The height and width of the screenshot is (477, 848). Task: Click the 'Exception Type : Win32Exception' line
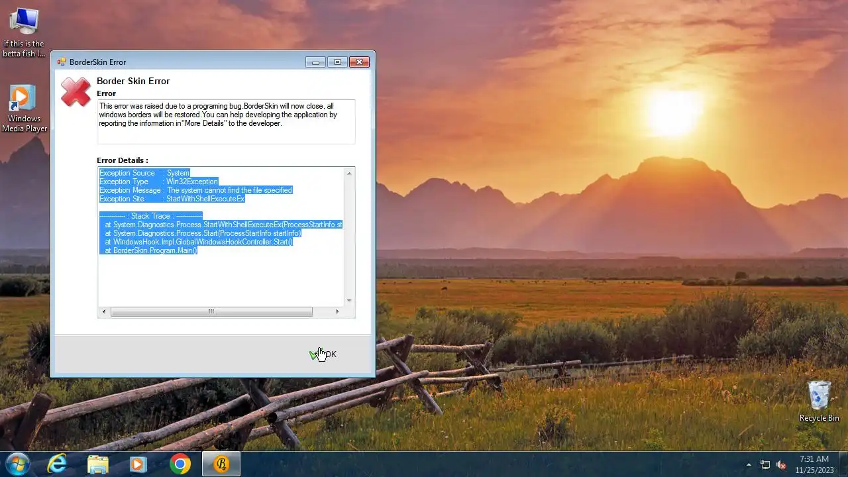coord(158,182)
